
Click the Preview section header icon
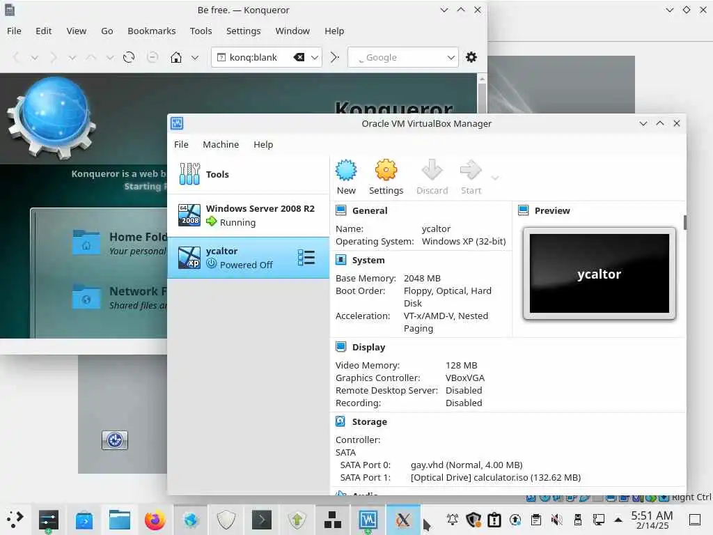coord(524,210)
